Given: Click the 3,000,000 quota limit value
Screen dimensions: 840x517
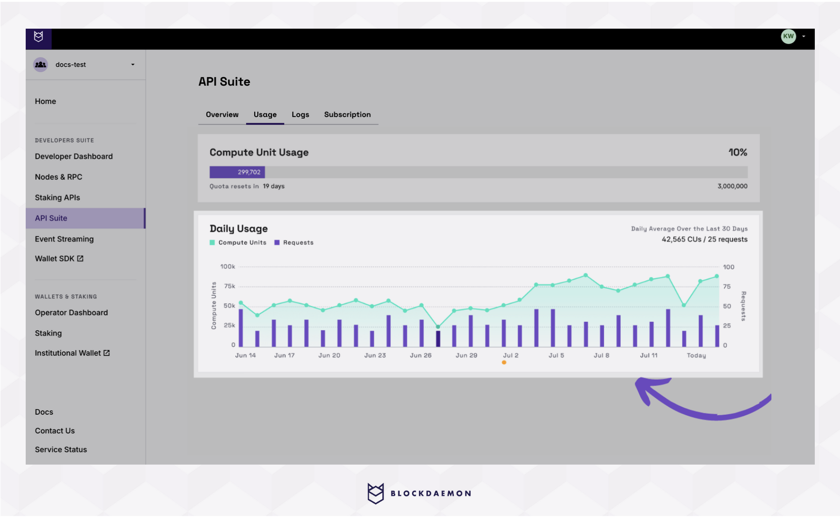Looking at the screenshot, I should [732, 186].
